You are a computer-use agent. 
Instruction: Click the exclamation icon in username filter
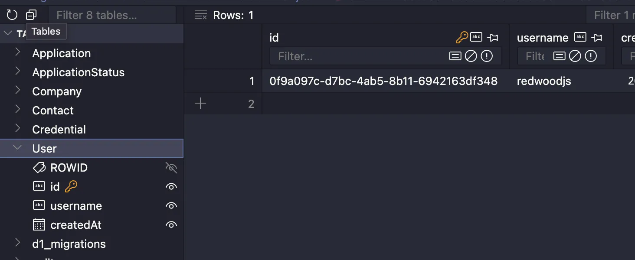[x=591, y=56]
